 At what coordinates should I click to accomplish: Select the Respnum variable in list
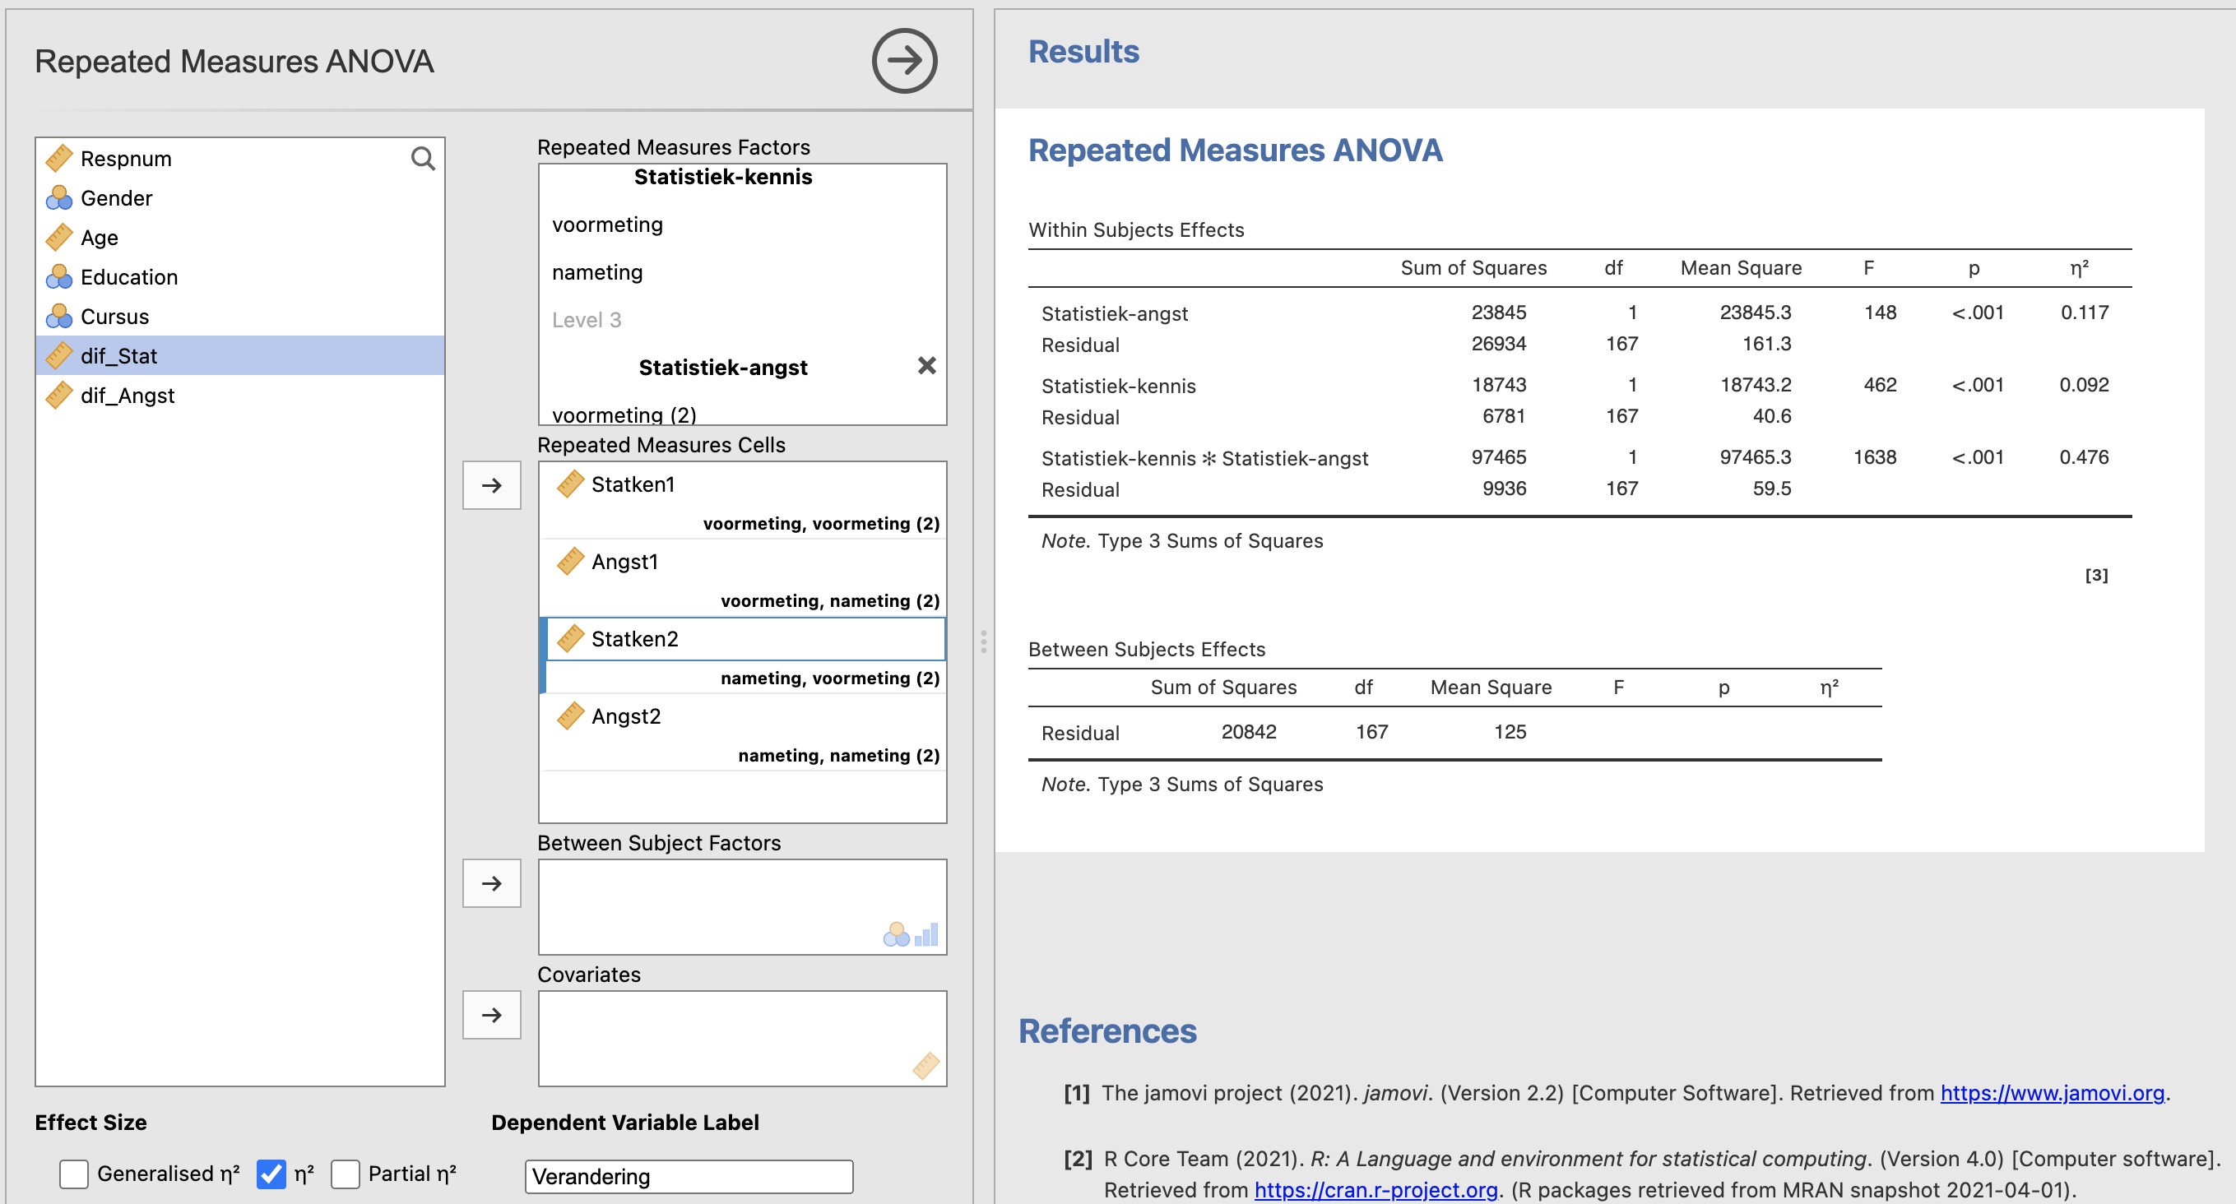point(126,159)
